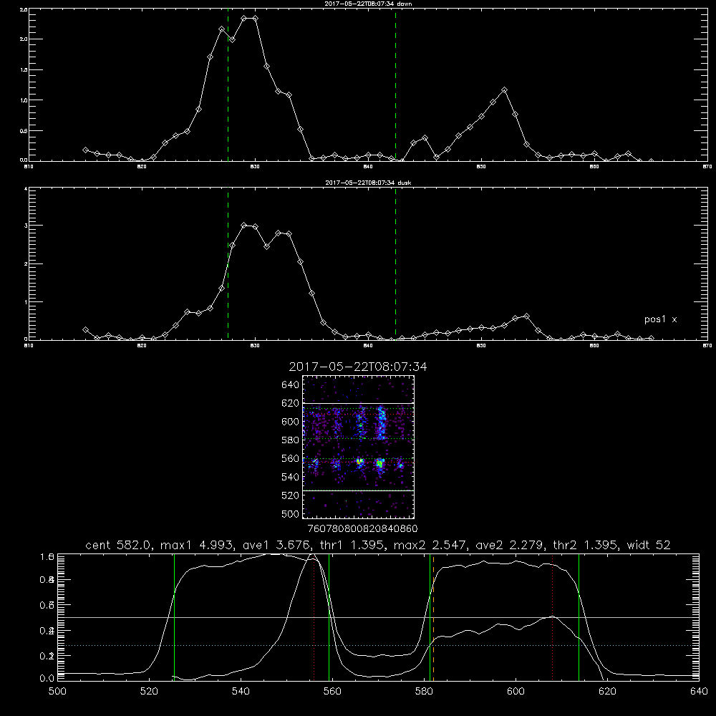The width and height of the screenshot is (716, 716).
Task: Select the 'pos1 x' label in dusk plot
Action: click(660, 319)
